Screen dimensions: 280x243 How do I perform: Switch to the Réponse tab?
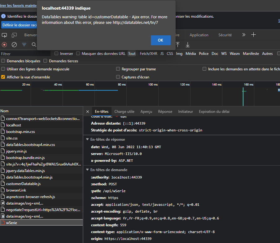165,112
